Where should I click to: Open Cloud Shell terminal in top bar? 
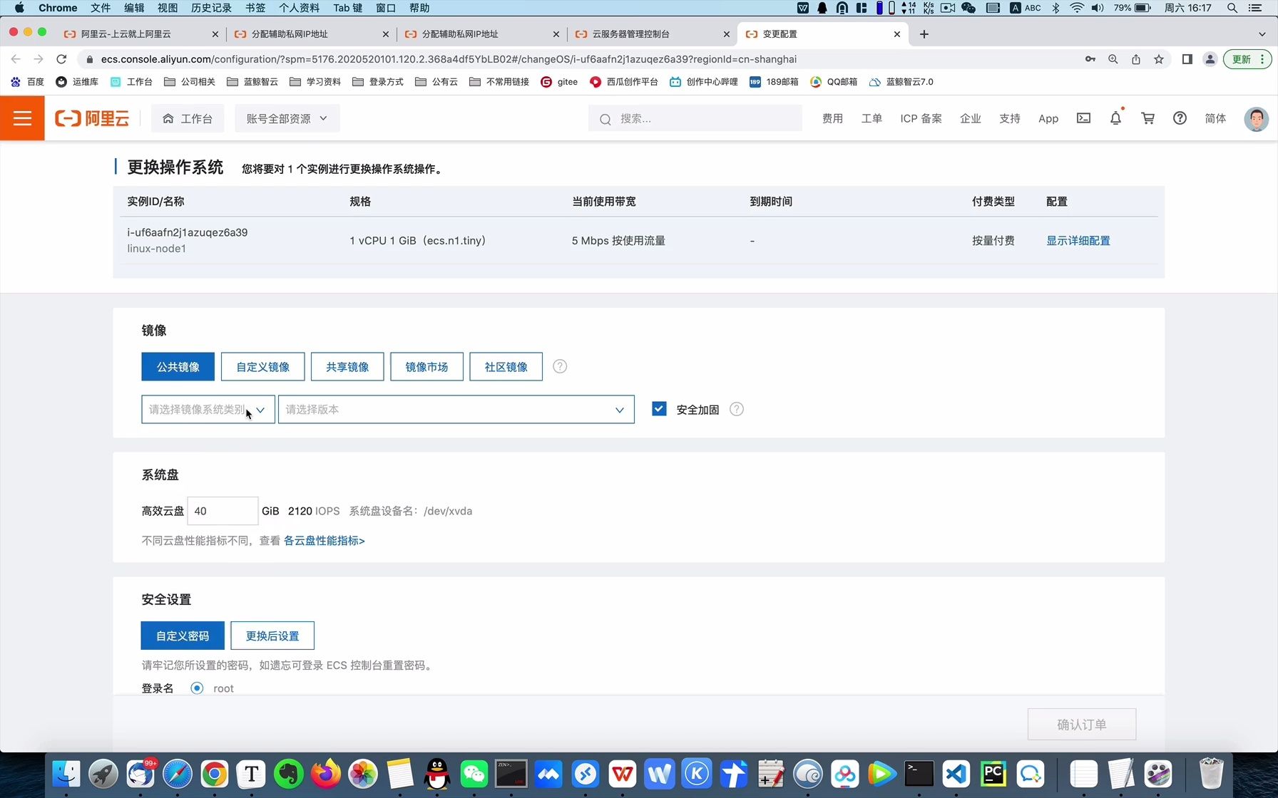(1083, 118)
